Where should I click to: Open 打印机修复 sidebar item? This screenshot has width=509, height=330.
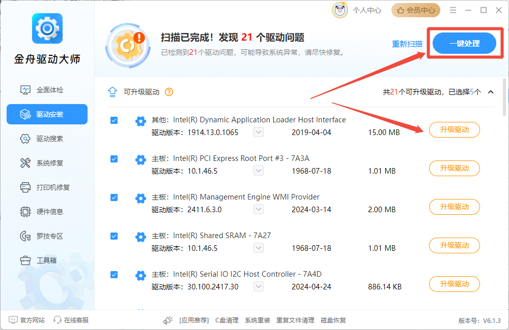[47, 187]
